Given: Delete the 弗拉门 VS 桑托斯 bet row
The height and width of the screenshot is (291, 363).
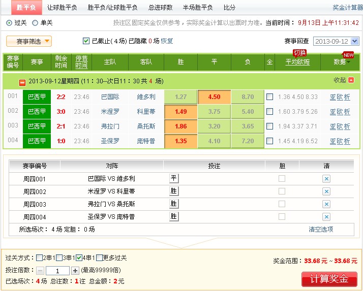Looking at the screenshot, I should 326,204.
